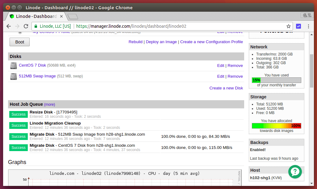Open the green help chat bubble
Screen dimensions: 317x189
[x=295, y=172]
